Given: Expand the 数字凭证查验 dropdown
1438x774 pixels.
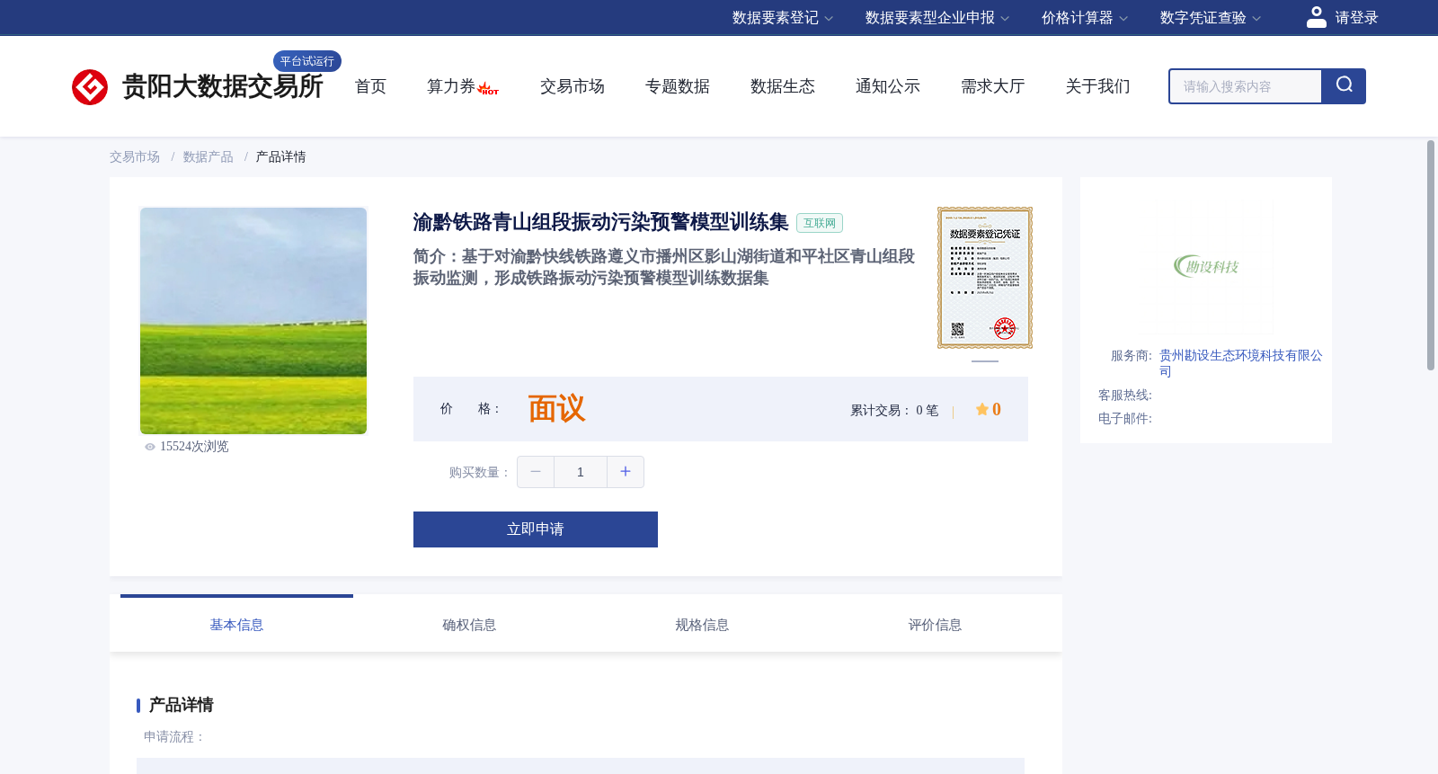Looking at the screenshot, I should (x=1211, y=18).
